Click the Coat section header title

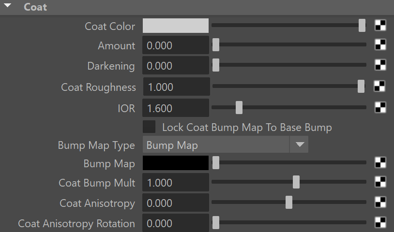pyautogui.click(x=35, y=7)
